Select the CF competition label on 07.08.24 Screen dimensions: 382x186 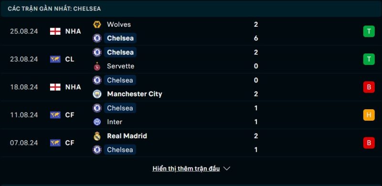coord(70,143)
